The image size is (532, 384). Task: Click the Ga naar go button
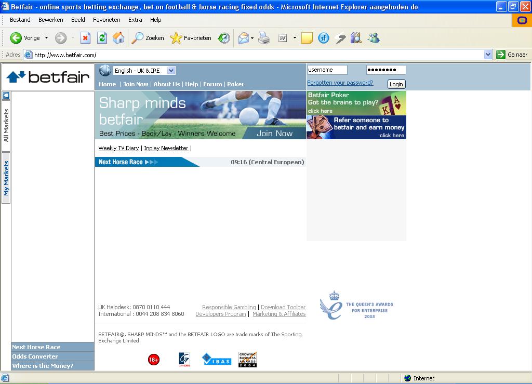[512, 55]
